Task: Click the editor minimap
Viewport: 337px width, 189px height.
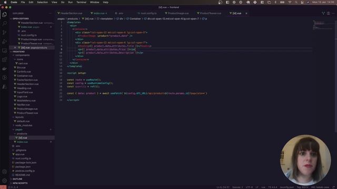Action: point(322,25)
